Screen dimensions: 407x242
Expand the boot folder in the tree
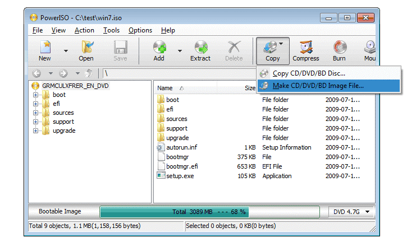click(x=35, y=95)
